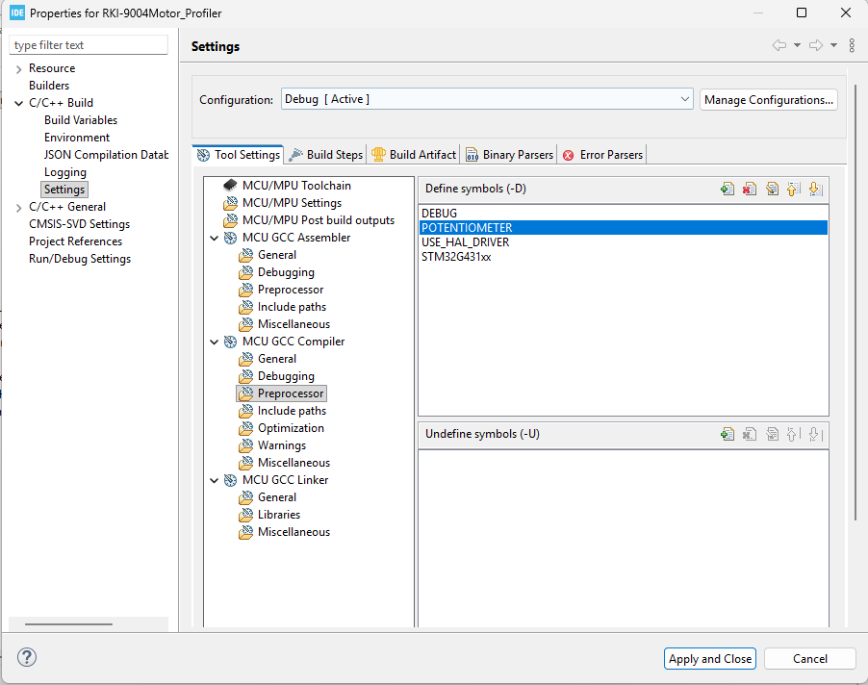The width and height of the screenshot is (868, 685).
Task: Click the forward navigation arrow icon
Action: (816, 45)
